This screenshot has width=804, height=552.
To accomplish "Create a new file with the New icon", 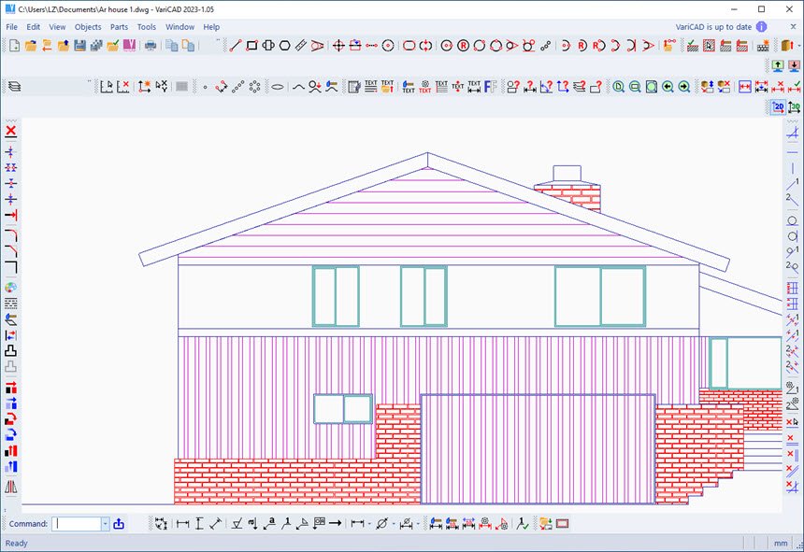I will tap(14, 46).
